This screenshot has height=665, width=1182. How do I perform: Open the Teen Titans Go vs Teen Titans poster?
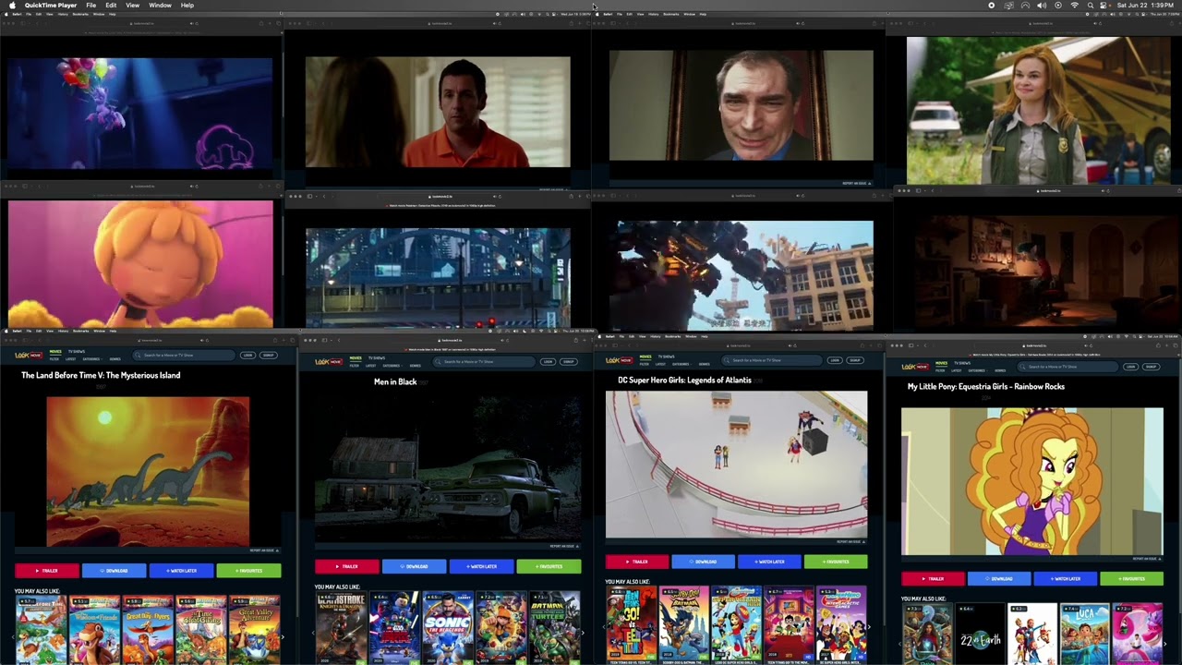point(632,623)
